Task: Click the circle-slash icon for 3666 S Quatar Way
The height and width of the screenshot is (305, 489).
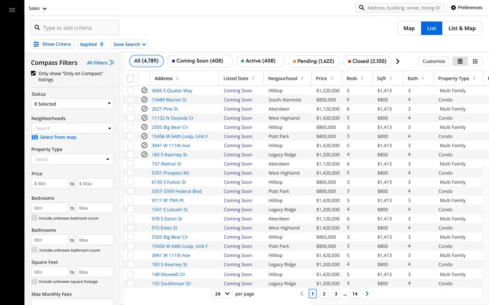Action: click(x=144, y=90)
